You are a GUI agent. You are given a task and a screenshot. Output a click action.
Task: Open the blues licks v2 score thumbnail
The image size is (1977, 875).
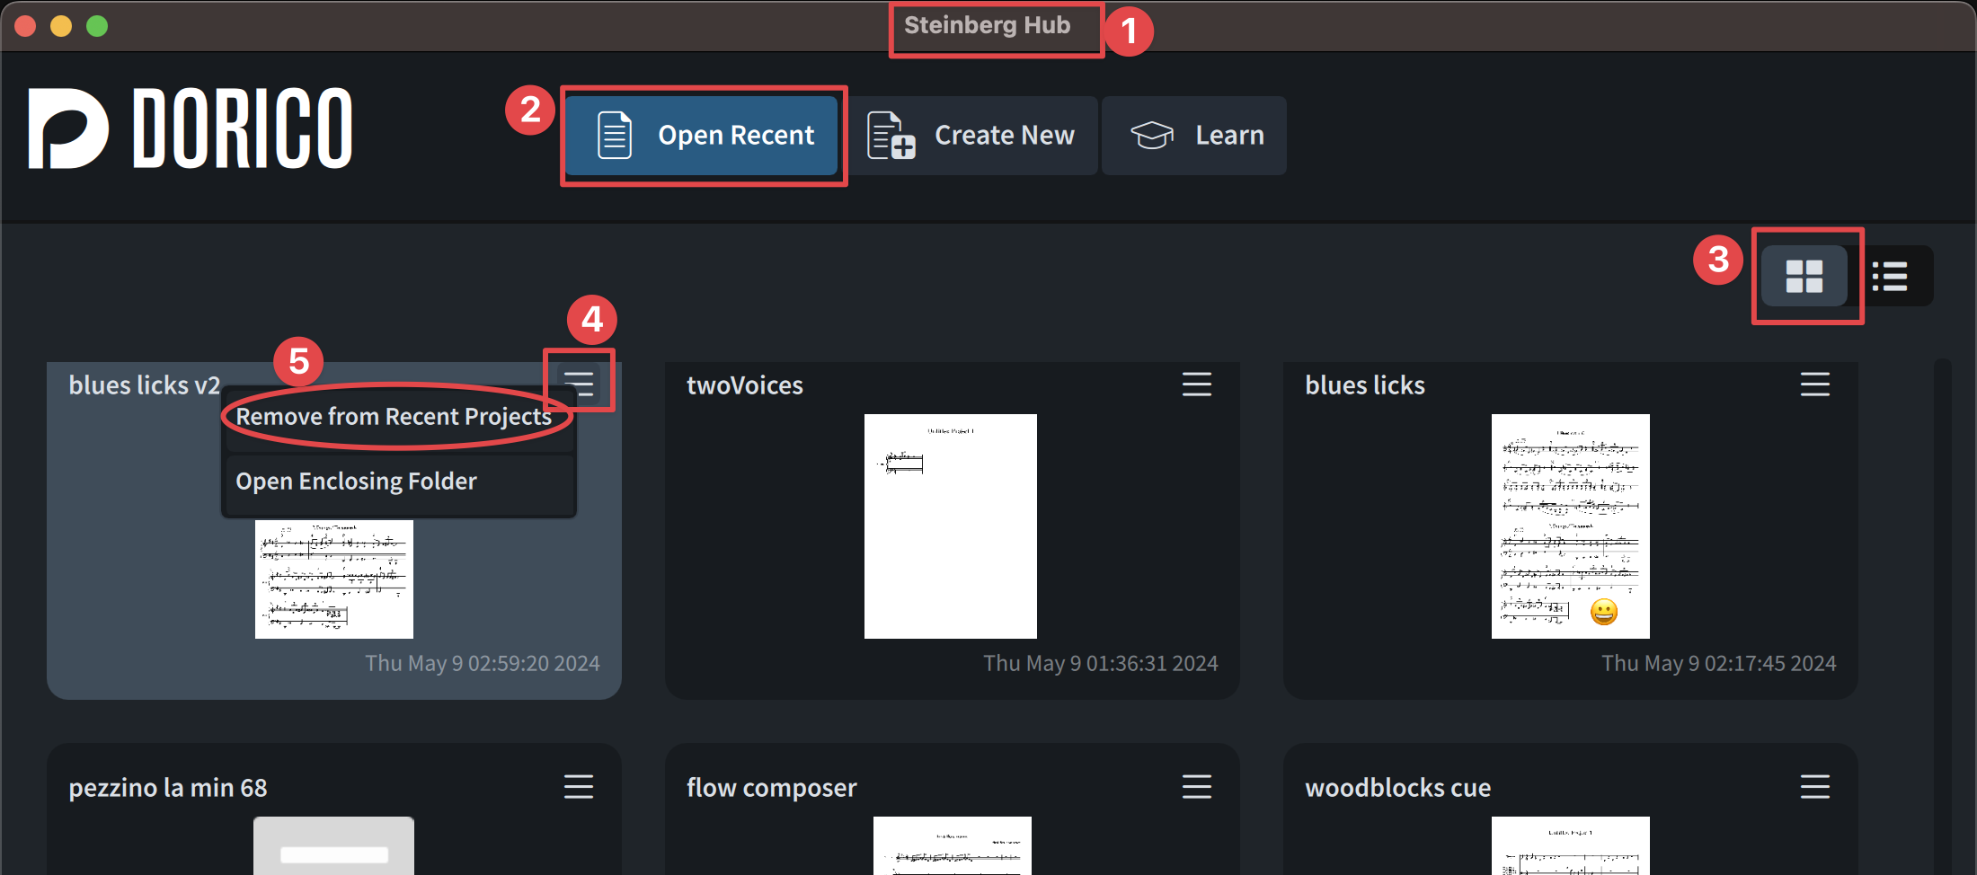tap(334, 579)
